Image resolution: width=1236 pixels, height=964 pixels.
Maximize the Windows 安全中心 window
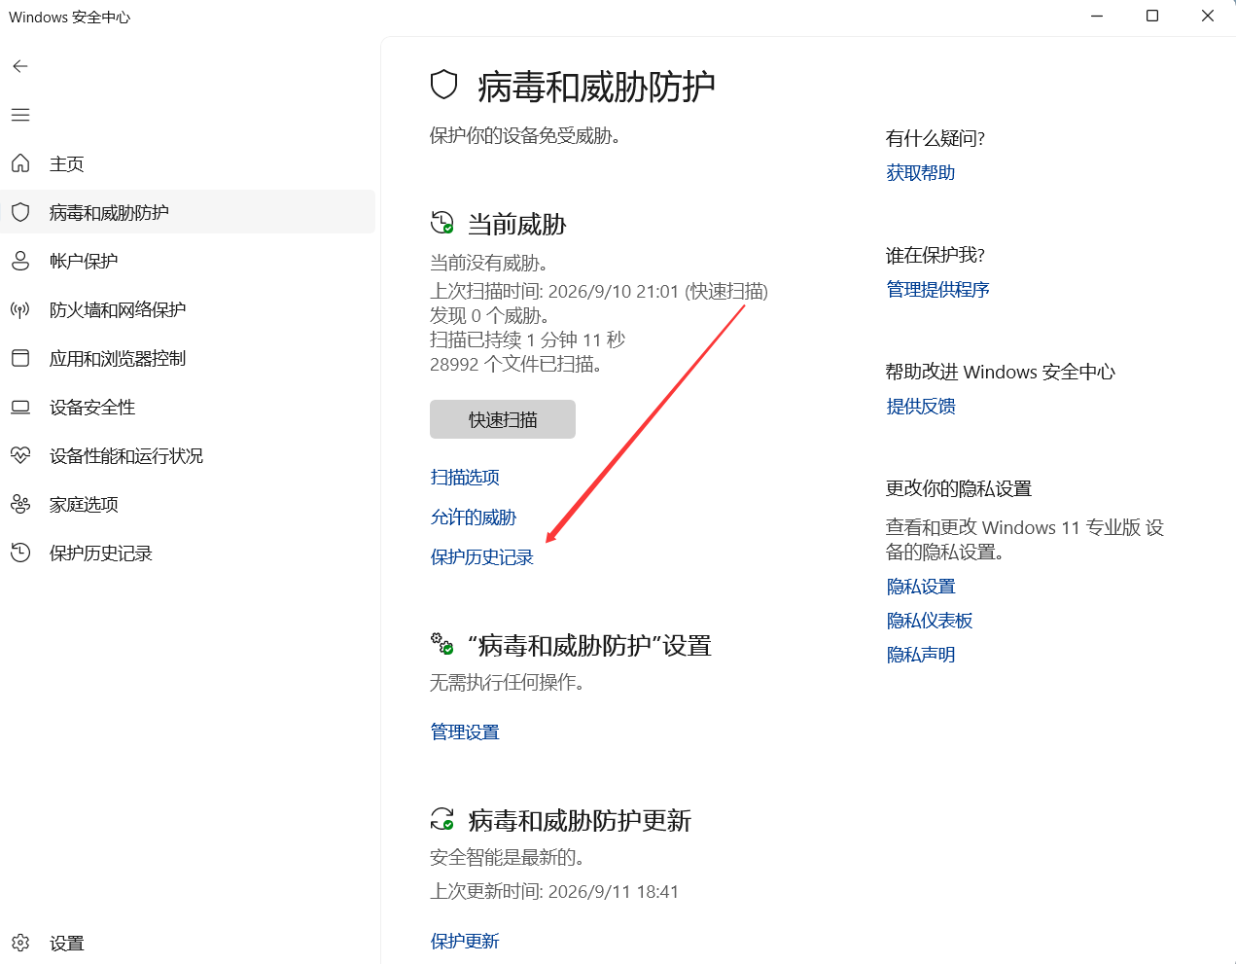[1152, 17]
